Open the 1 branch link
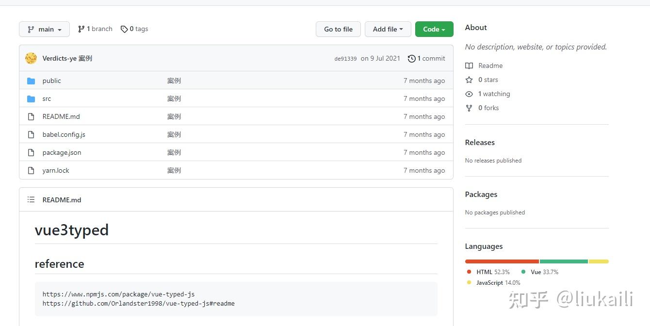The image size is (650, 326). click(95, 29)
